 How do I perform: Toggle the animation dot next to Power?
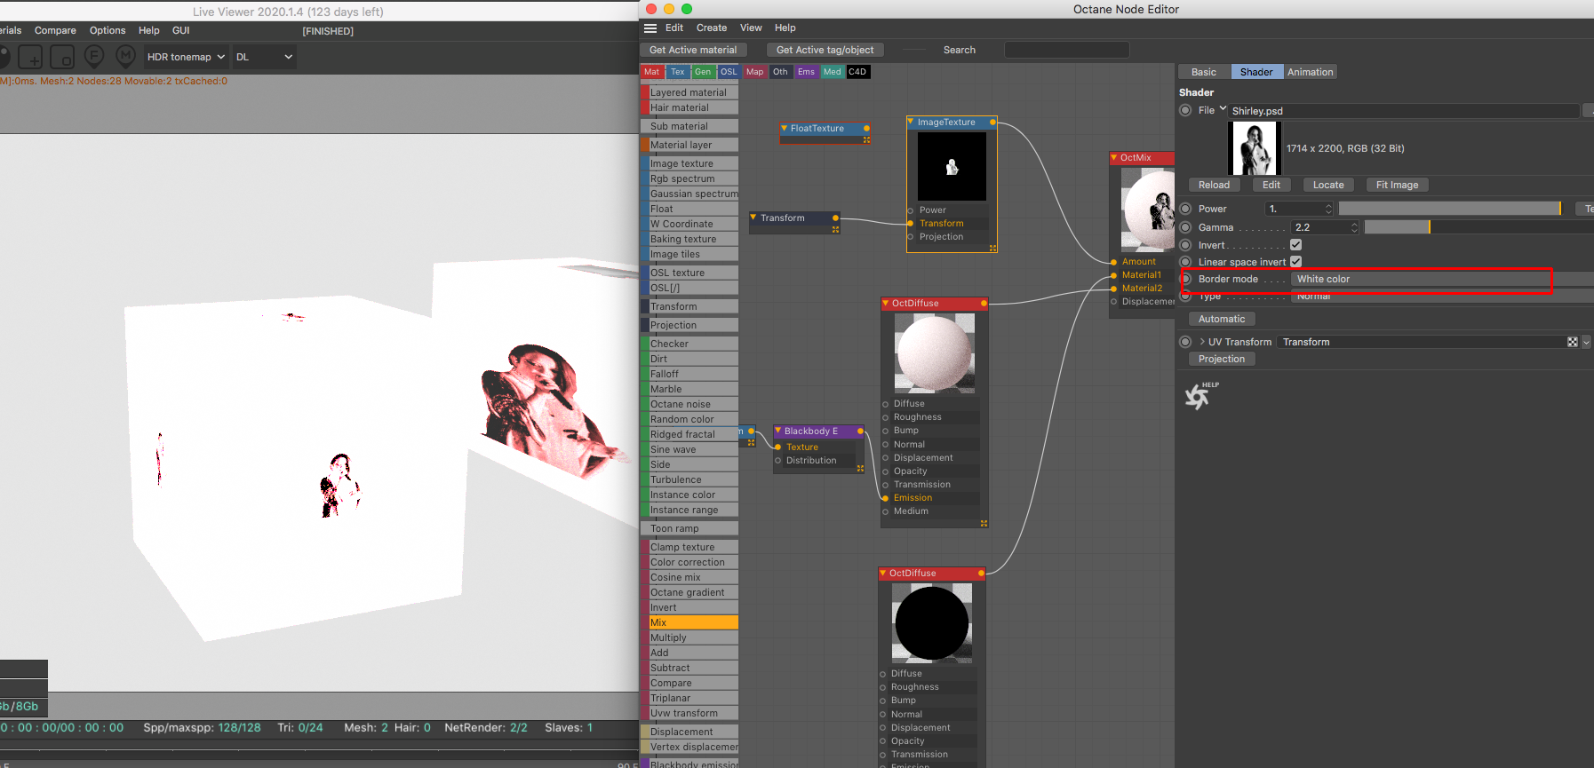(x=1185, y=209)
